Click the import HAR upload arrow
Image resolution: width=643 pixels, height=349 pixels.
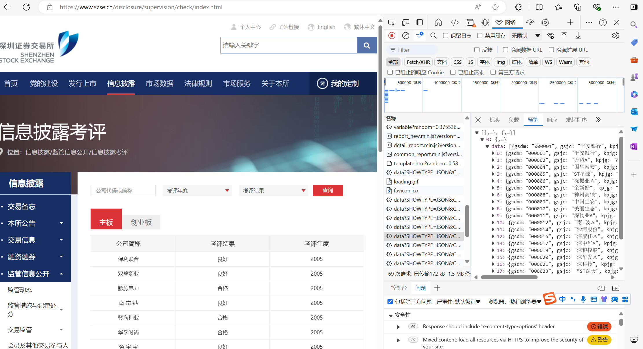click(564, 36)
